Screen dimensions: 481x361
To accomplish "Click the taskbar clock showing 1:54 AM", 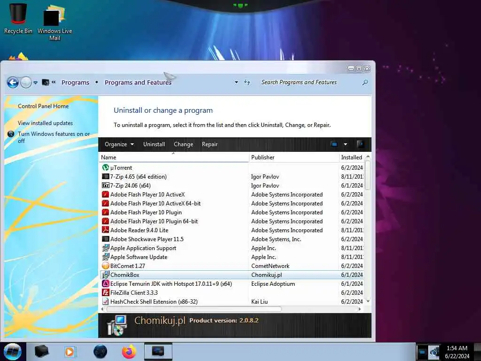I will 457,352.
